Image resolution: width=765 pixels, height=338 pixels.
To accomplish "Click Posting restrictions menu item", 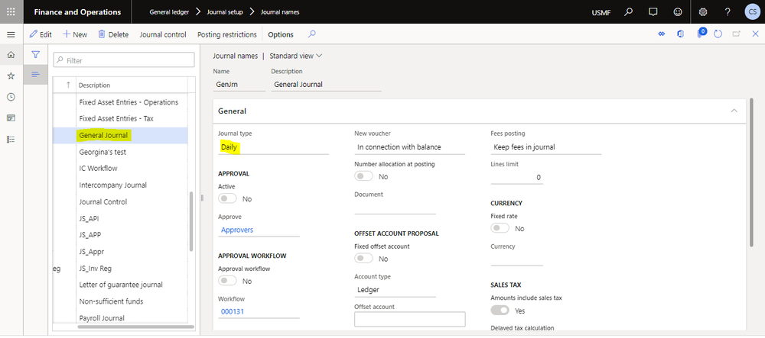I will (227, 34).
